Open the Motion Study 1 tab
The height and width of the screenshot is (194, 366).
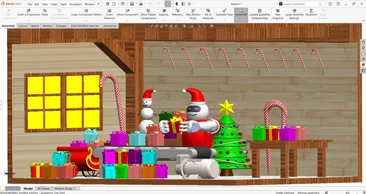64,189
